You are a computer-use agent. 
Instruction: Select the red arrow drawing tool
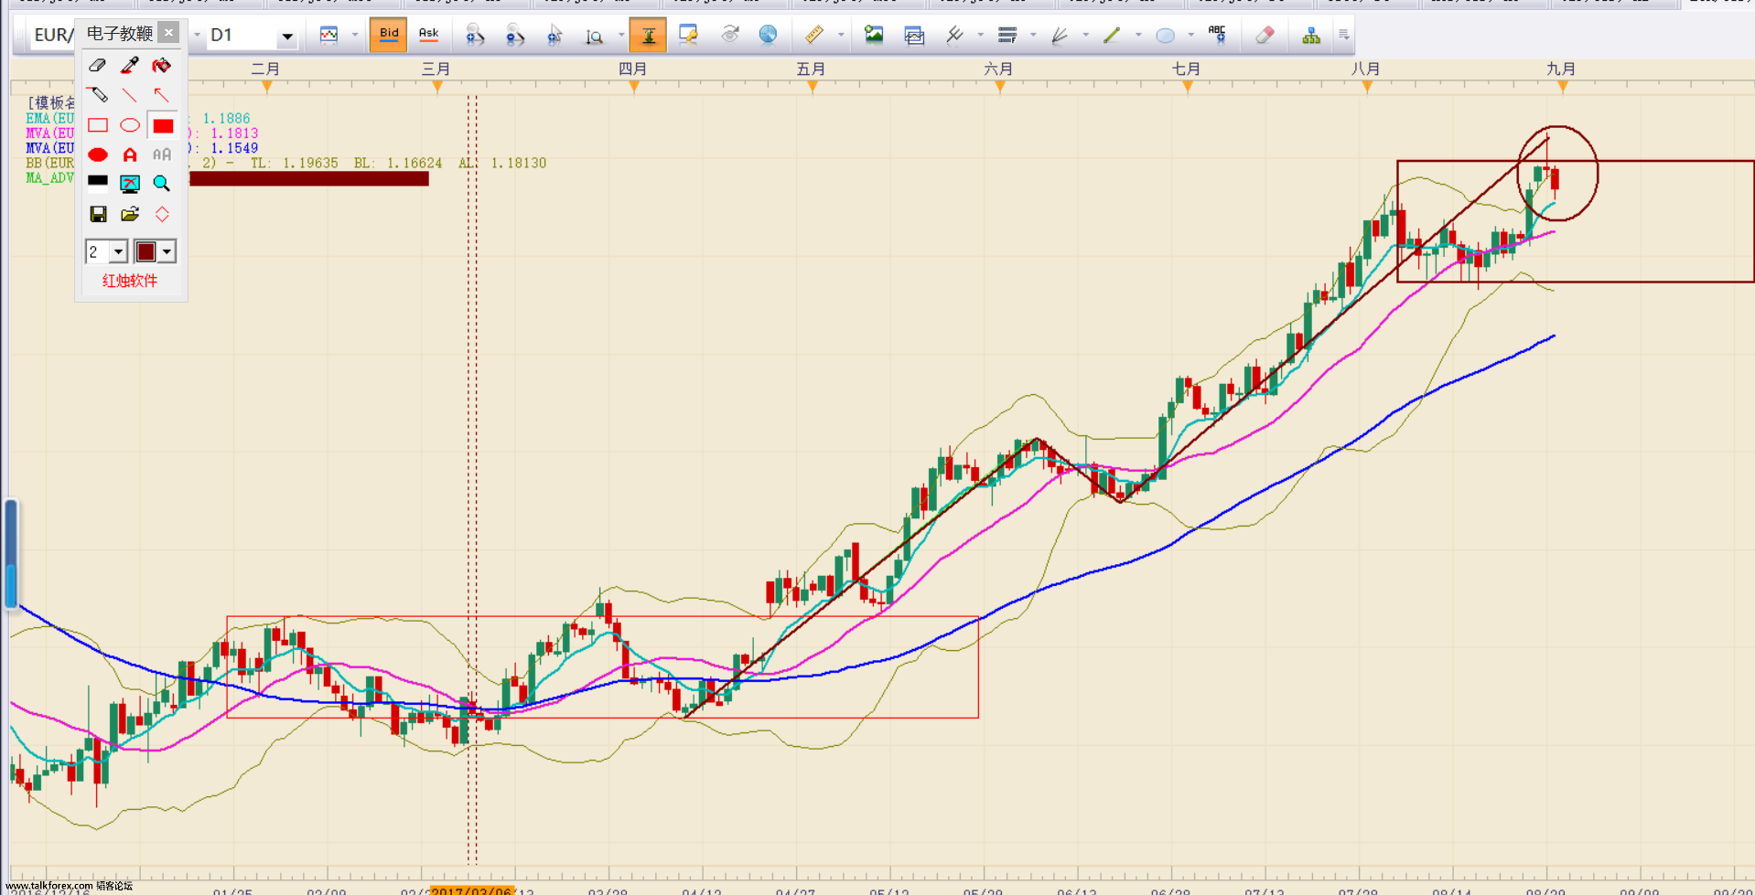[x=161, y=94]
